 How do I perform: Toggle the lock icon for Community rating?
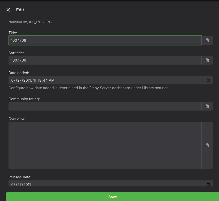point(207,106)
